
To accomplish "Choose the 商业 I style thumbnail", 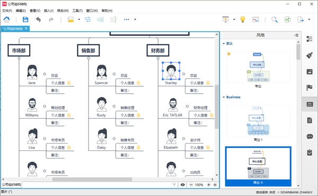I will [x=258, y=121].
